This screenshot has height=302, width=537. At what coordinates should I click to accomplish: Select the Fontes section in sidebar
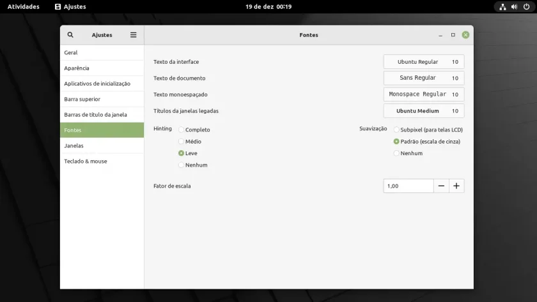click(x=102, y=130)
